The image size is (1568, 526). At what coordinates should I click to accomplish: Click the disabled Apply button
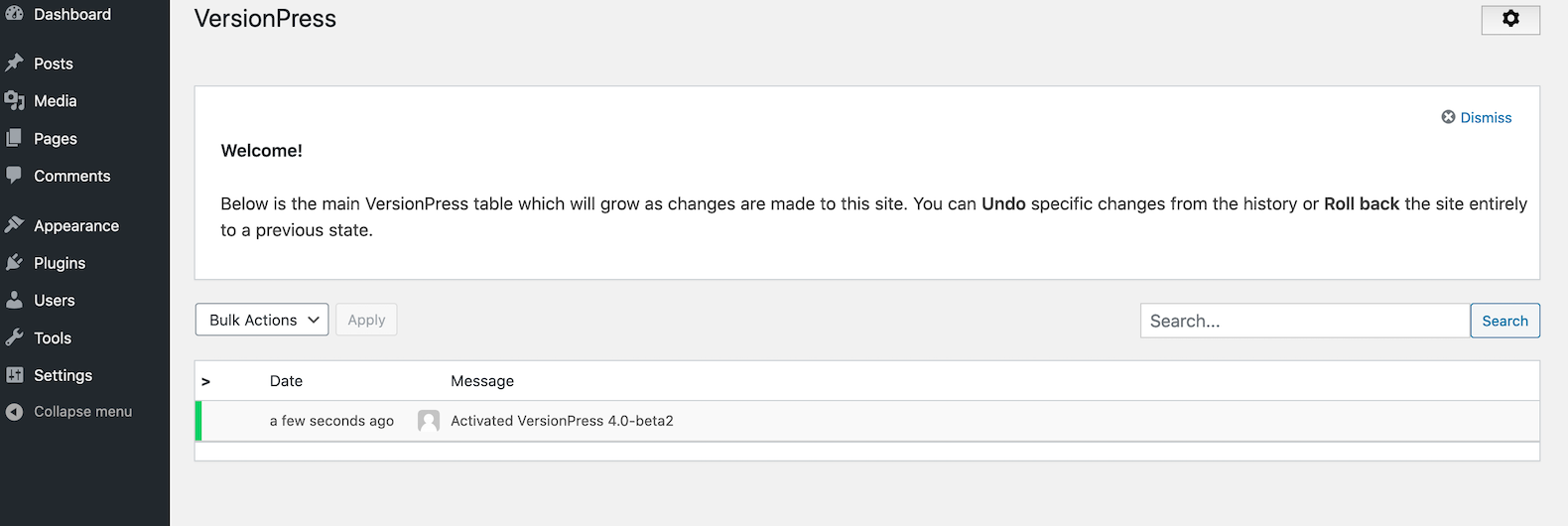pyautogui.click(x=366, y=320)
